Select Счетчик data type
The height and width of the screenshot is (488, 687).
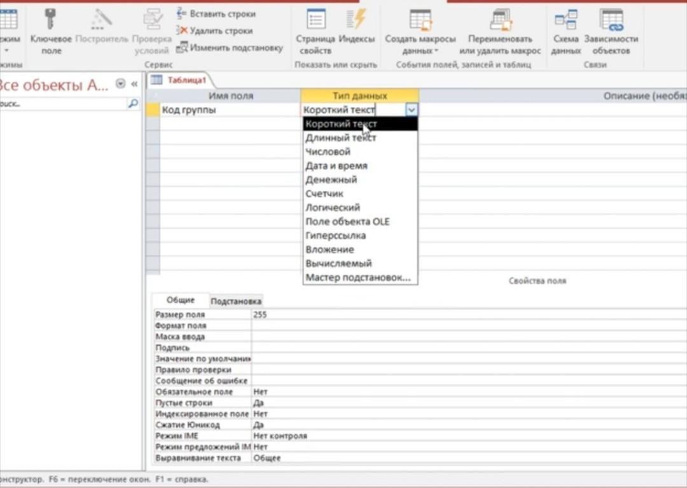pos(360,194)
